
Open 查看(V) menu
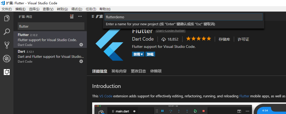pyautogui.click(x=48, y=9)
